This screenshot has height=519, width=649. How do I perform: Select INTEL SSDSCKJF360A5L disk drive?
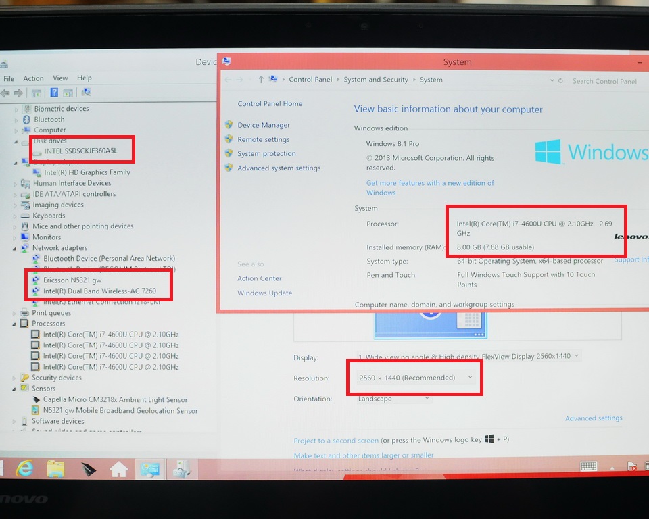[x=80, y=151]
